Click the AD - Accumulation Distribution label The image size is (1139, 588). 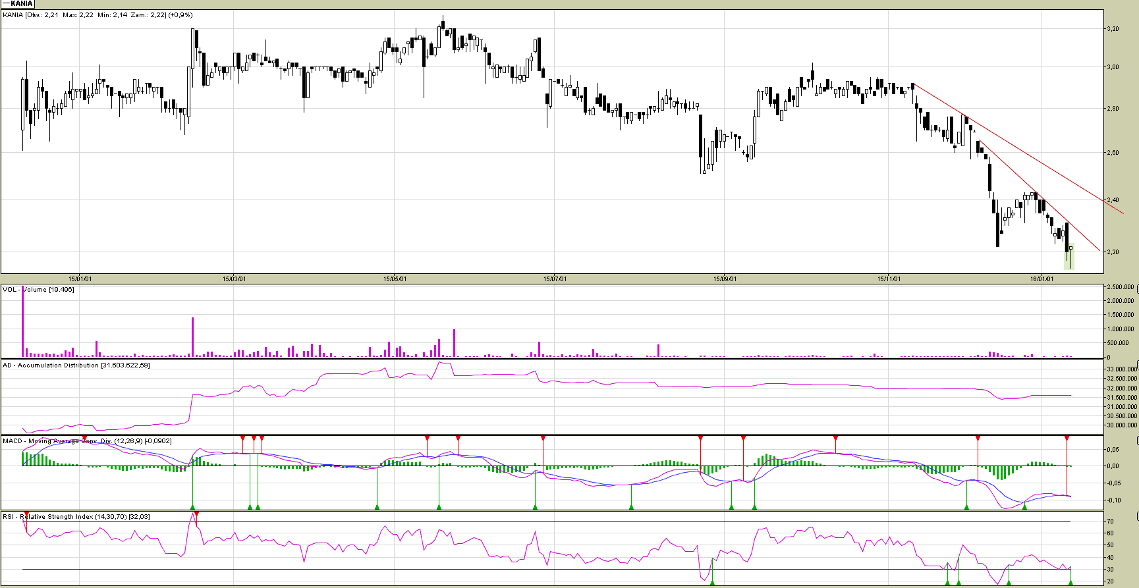coord(76,365)
